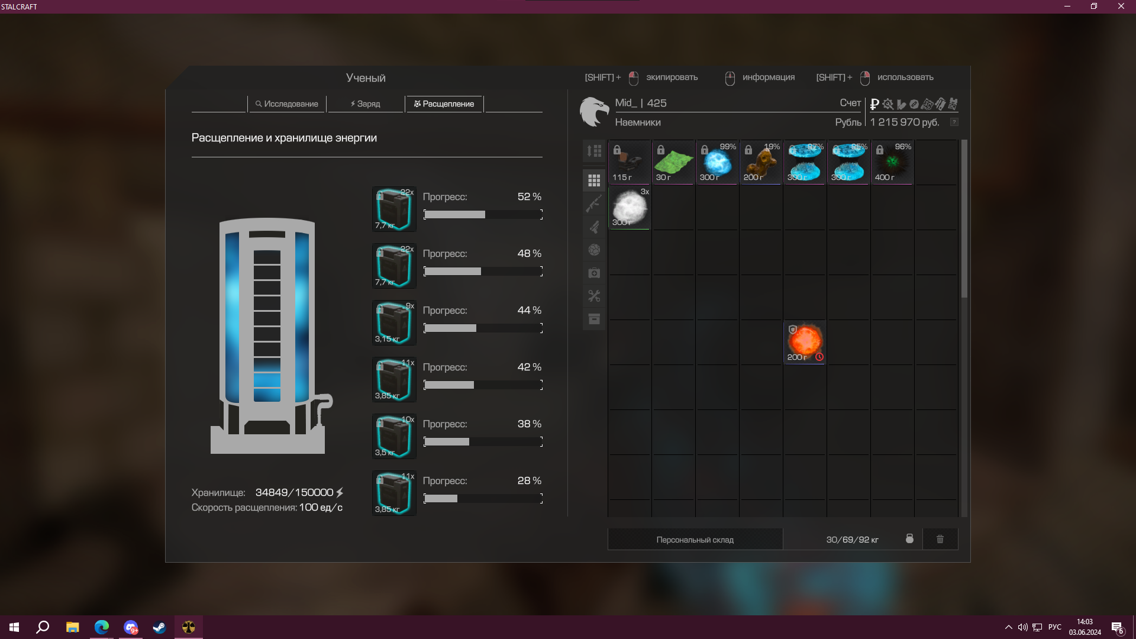Click the 44% progress bar
The image size is (1136, 639).
coord(483,328)
